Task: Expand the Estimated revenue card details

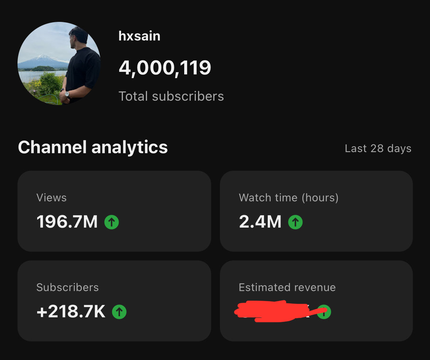Action: point(316,301)
